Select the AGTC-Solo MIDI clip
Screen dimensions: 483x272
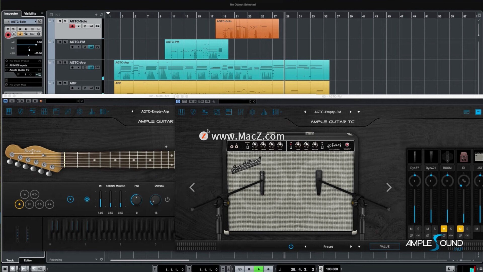point(247,28)
